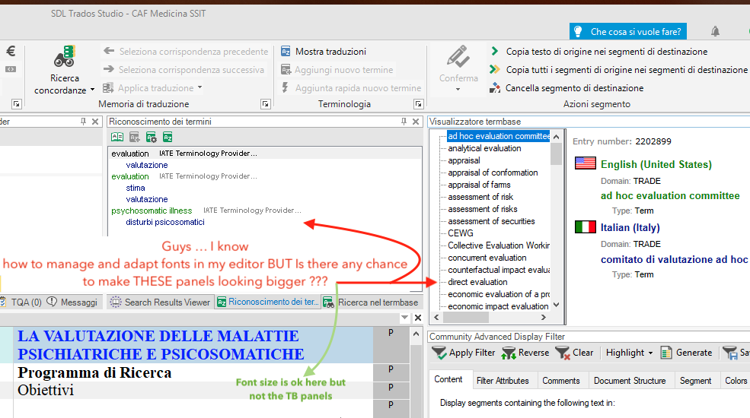The height and width of the screenshot is (418, 750).
Task: Click first termbase icon in Riconoscimento toolbar
Action: [x=117, y=138]
